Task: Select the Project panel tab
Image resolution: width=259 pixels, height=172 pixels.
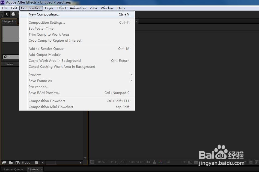Action: (8, 21)
